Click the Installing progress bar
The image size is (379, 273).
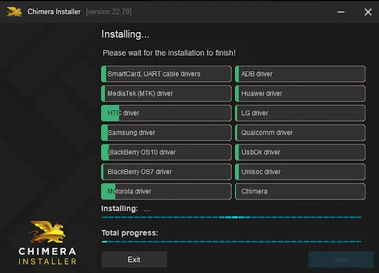pyautogui.click(x=231, y=217)
